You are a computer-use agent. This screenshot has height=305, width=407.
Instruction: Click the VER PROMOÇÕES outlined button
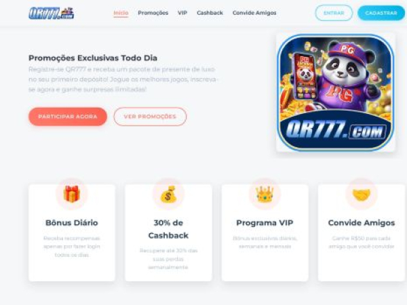click(150, 117)
